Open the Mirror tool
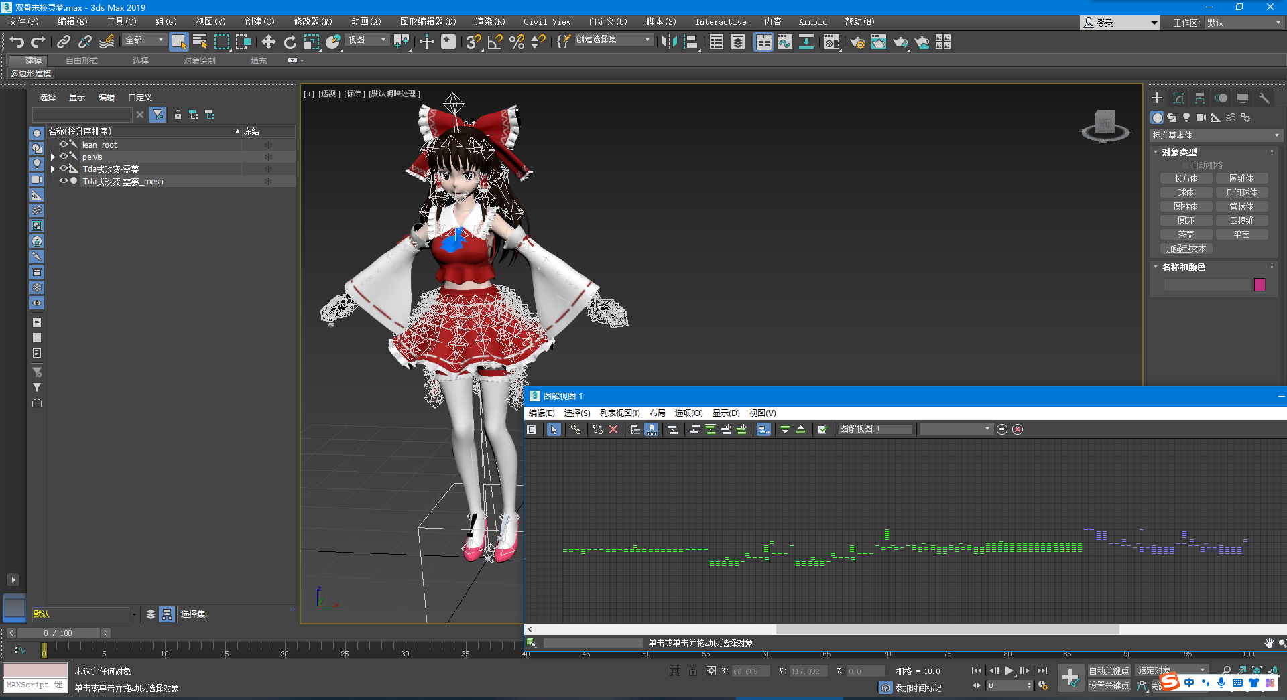 668,42
